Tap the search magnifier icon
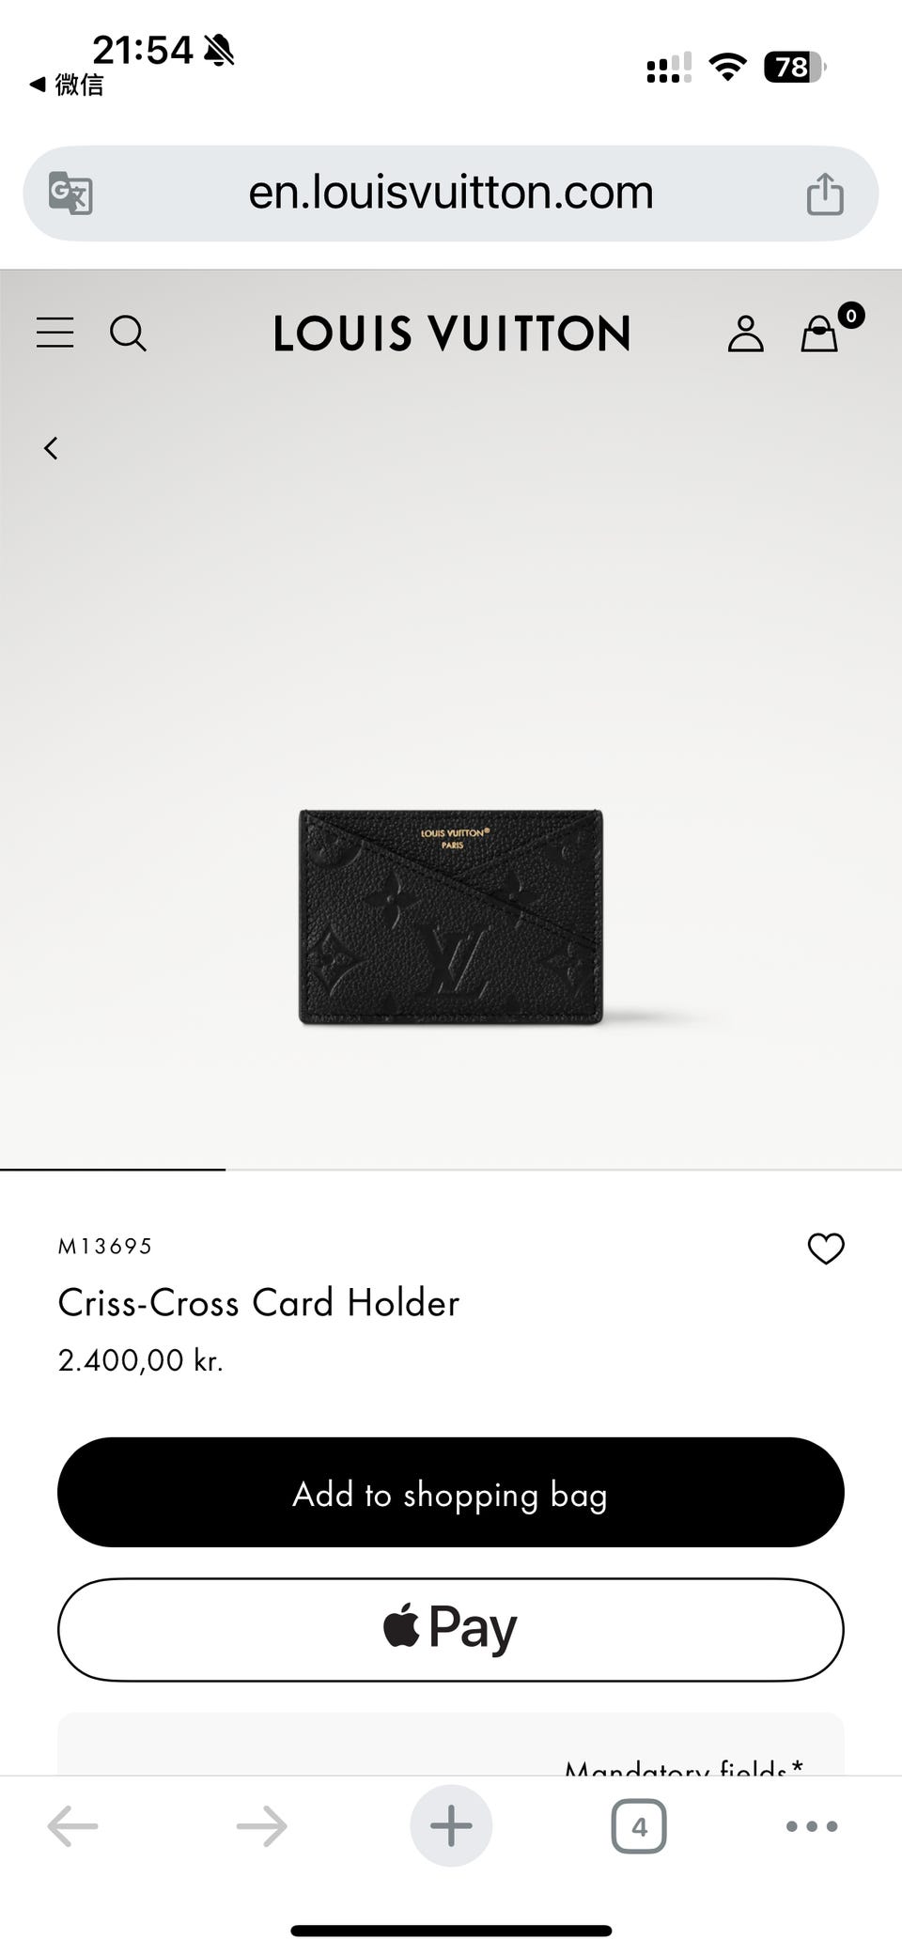Screen dimensions: 902x1955 point(128,333)
